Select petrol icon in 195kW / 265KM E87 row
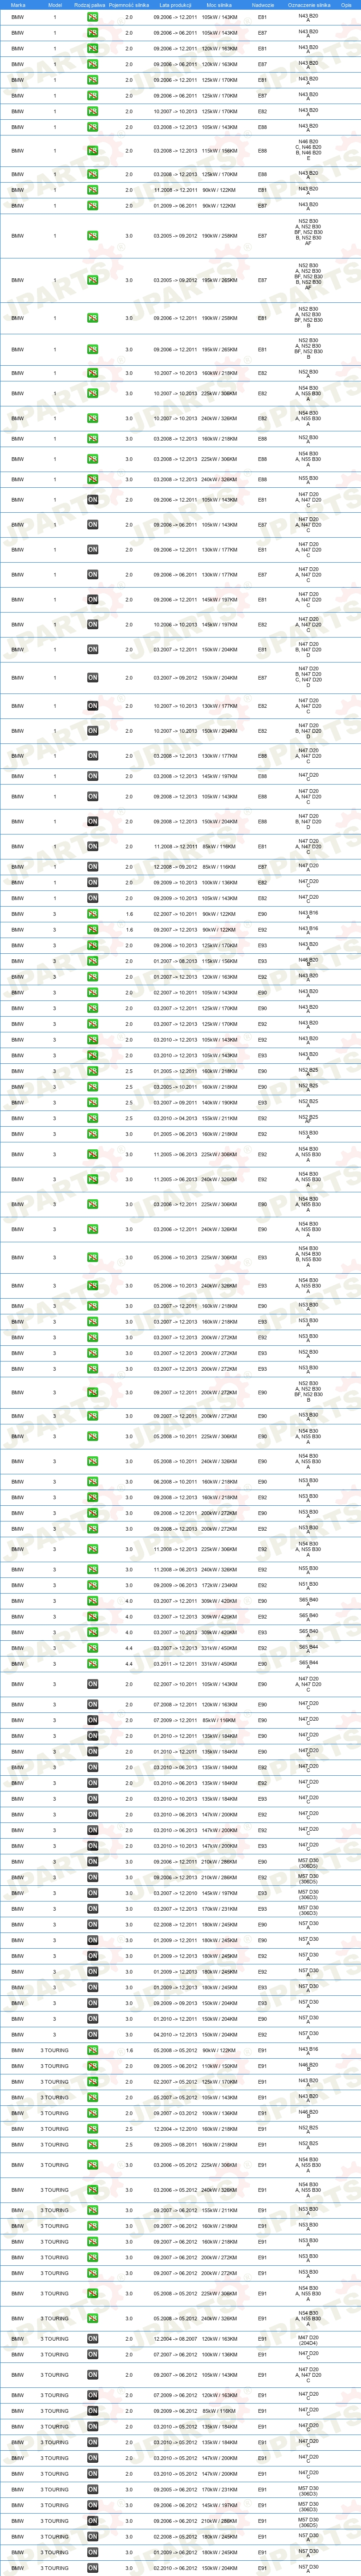 pyautogui.click(x=92, y=280)
